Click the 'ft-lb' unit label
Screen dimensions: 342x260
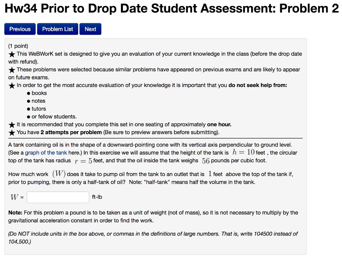click(x=97, y=197)
